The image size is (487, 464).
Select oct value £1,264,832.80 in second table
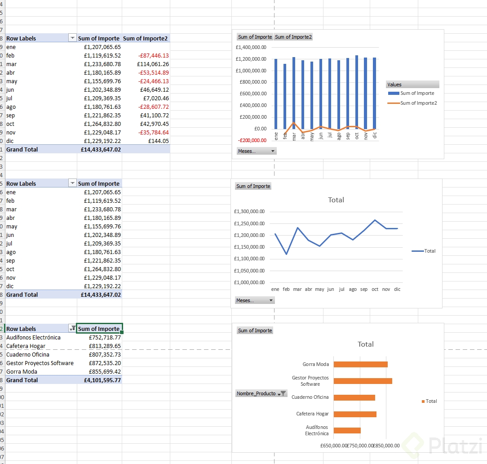pyautogui.click(x=99, y=269)
